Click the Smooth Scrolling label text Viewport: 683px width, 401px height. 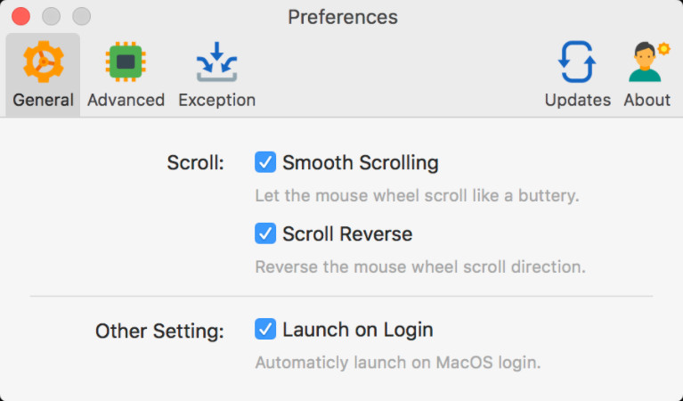pos(361,163)
